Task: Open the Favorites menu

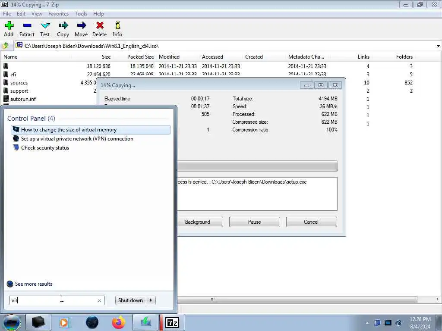Action: (58, 13)
